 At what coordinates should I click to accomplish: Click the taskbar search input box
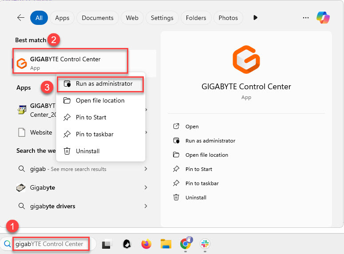click(x=50, y=244)
